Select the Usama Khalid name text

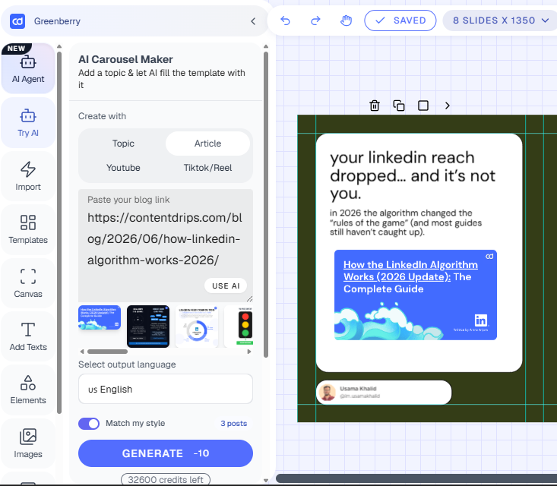(x=358, y=389)
